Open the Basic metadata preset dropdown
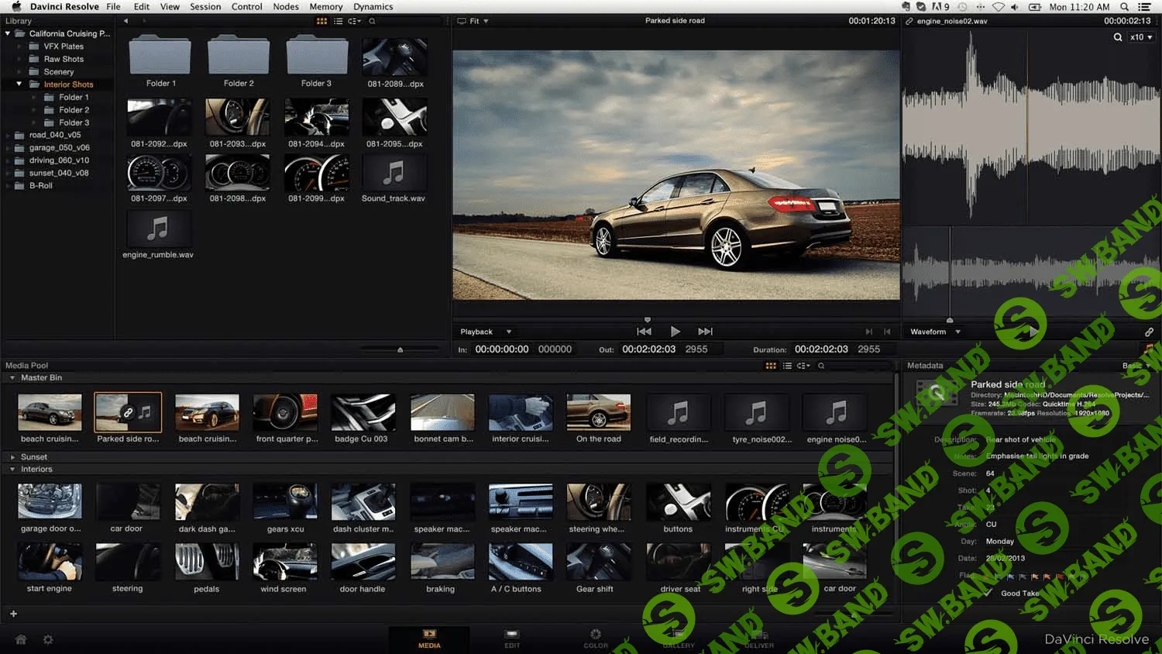The image size is (1162, 654). click(1133, 365)
